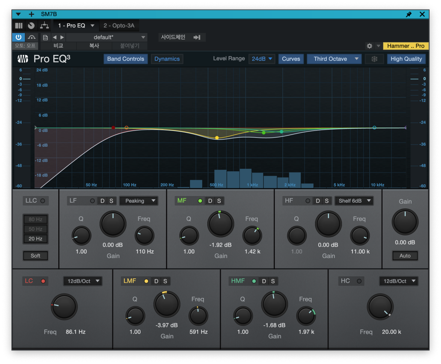Open the 1 - Pro EQ insert dropdown
The width and height of the screenshot is (441, 364).
click(x=92, y=26)
